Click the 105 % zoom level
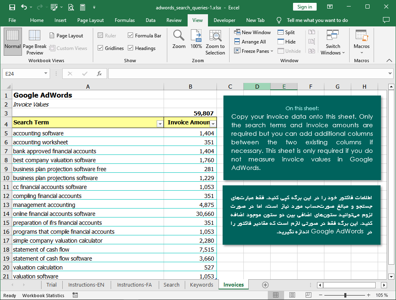Image resolution: width=396 pixels, height=300 pixels. [x=382, y=295]
